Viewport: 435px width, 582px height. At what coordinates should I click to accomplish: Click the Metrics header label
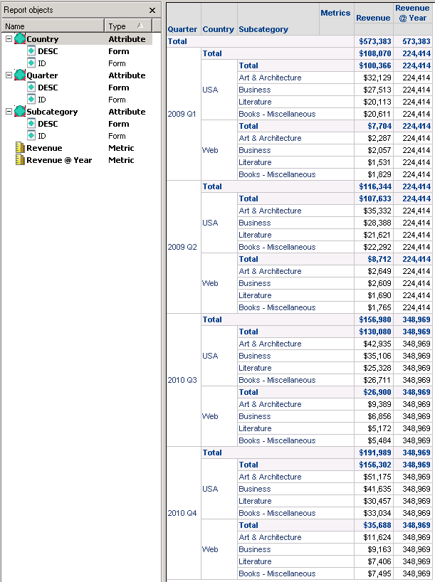click(x=335, y=13)
